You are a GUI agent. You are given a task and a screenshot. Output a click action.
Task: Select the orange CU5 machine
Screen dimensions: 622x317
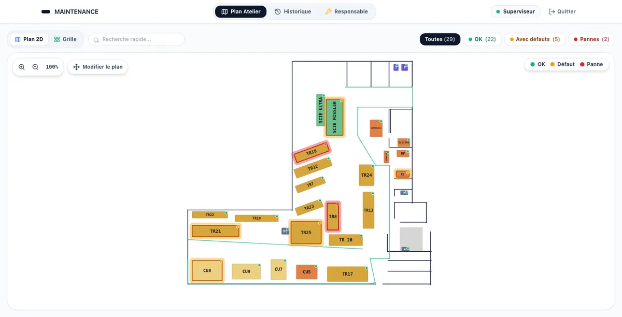307,272
